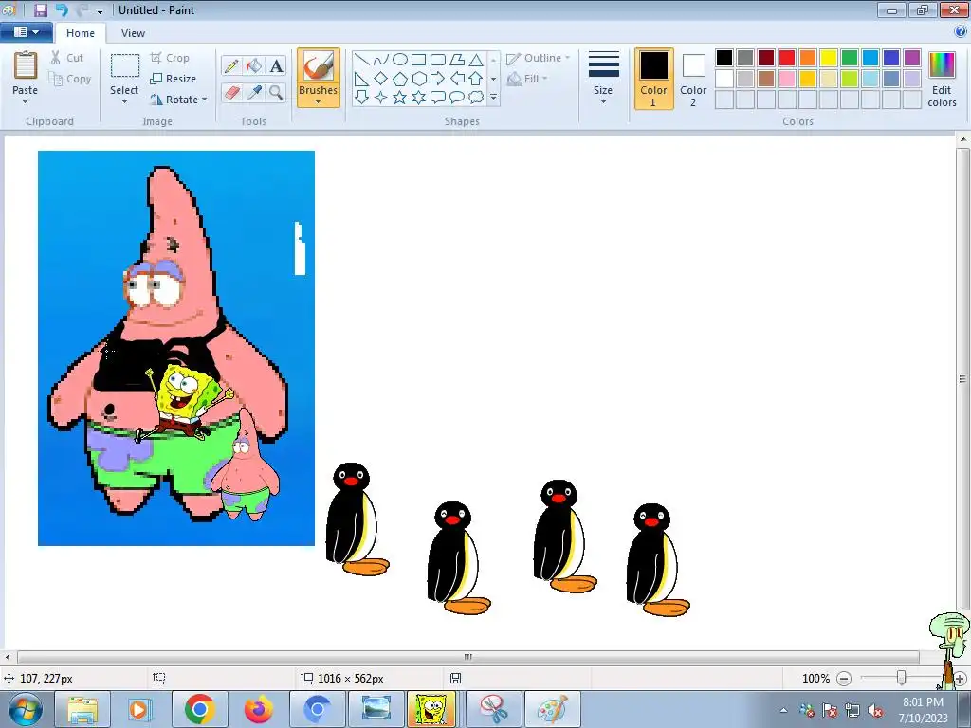
Task: Expand the Shapes gallery more arrow
Action: tap(493, 98)
